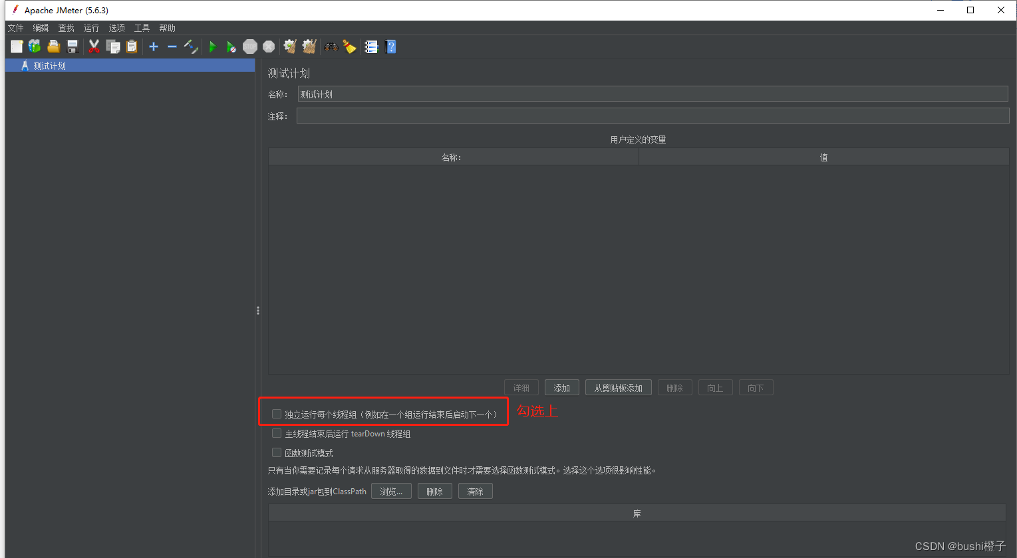Image resolution: width=1017 pixels, height=558 pixels.
Task: Save the test plan using floppy disk icon
Action: tap(73, 46)
